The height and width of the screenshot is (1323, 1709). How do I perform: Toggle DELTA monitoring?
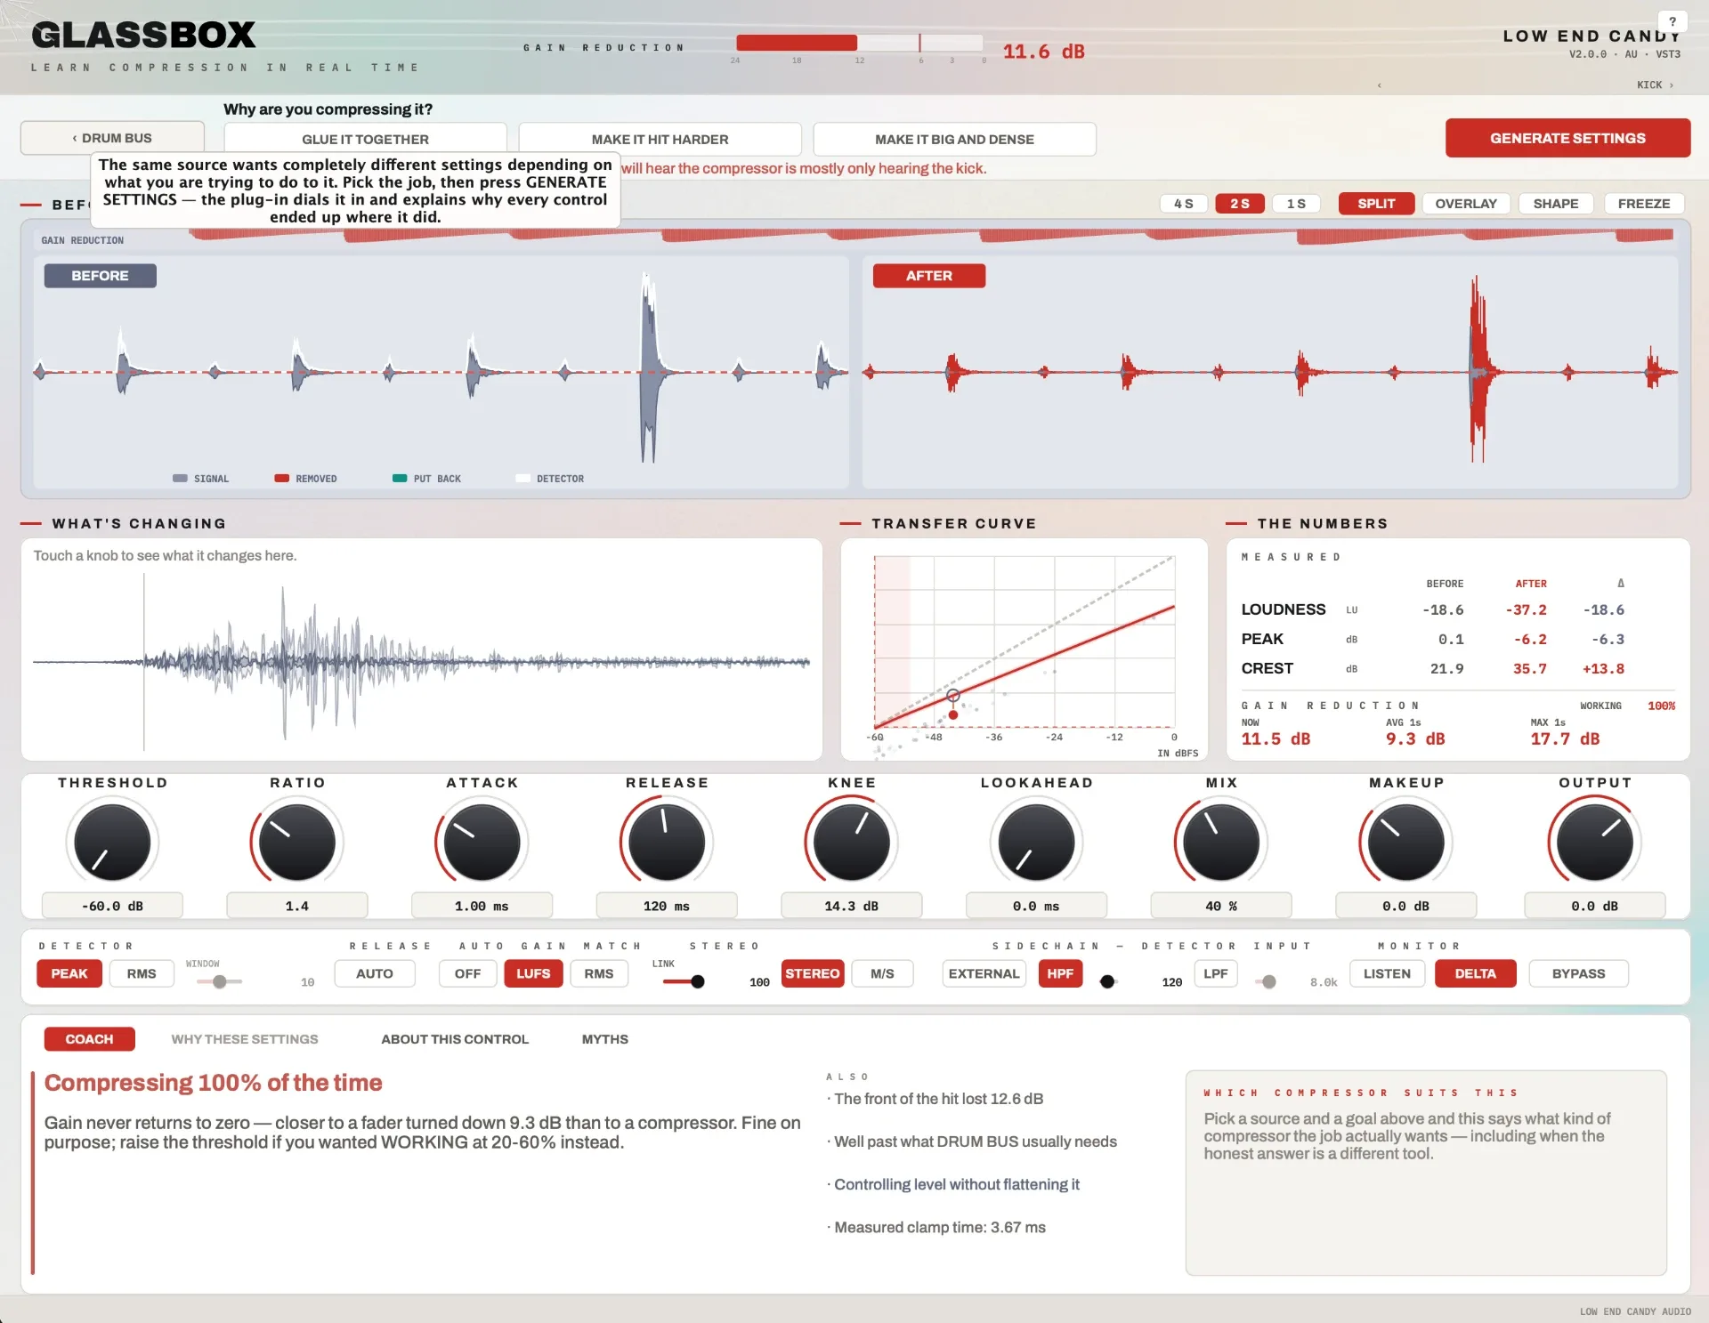(1475, 973)
